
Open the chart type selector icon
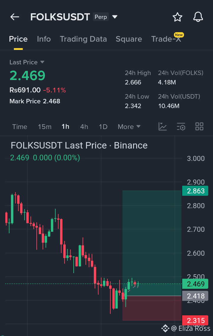coord(162,126)
